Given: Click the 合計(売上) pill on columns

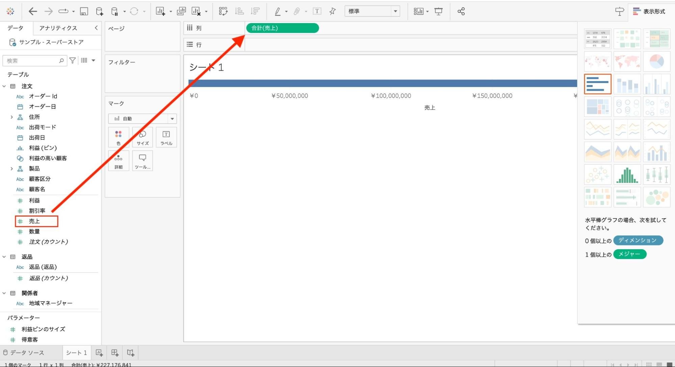Looking at the screenshot, I should coord(283,28).
